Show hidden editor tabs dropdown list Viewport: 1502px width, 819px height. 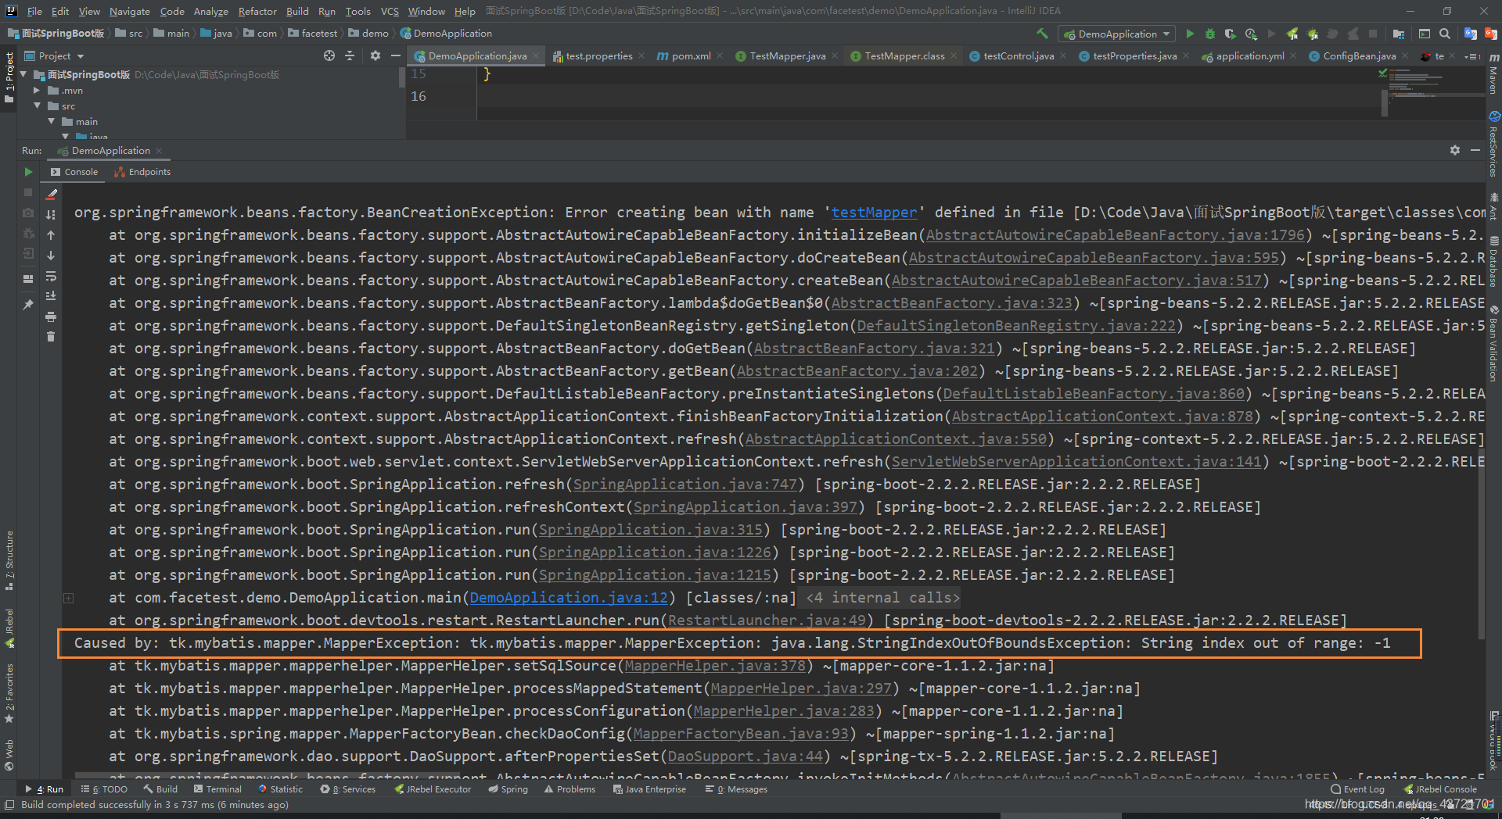[1473, 56]
